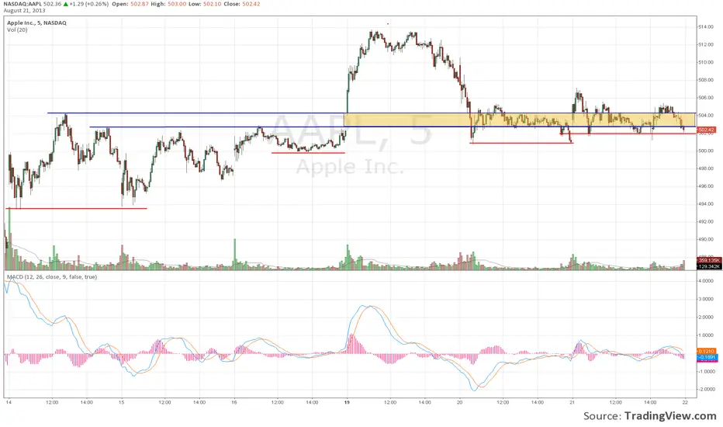Click the green up-arrow next to 502.36
The width and height of the screenshot is (723, 427).
66,4
